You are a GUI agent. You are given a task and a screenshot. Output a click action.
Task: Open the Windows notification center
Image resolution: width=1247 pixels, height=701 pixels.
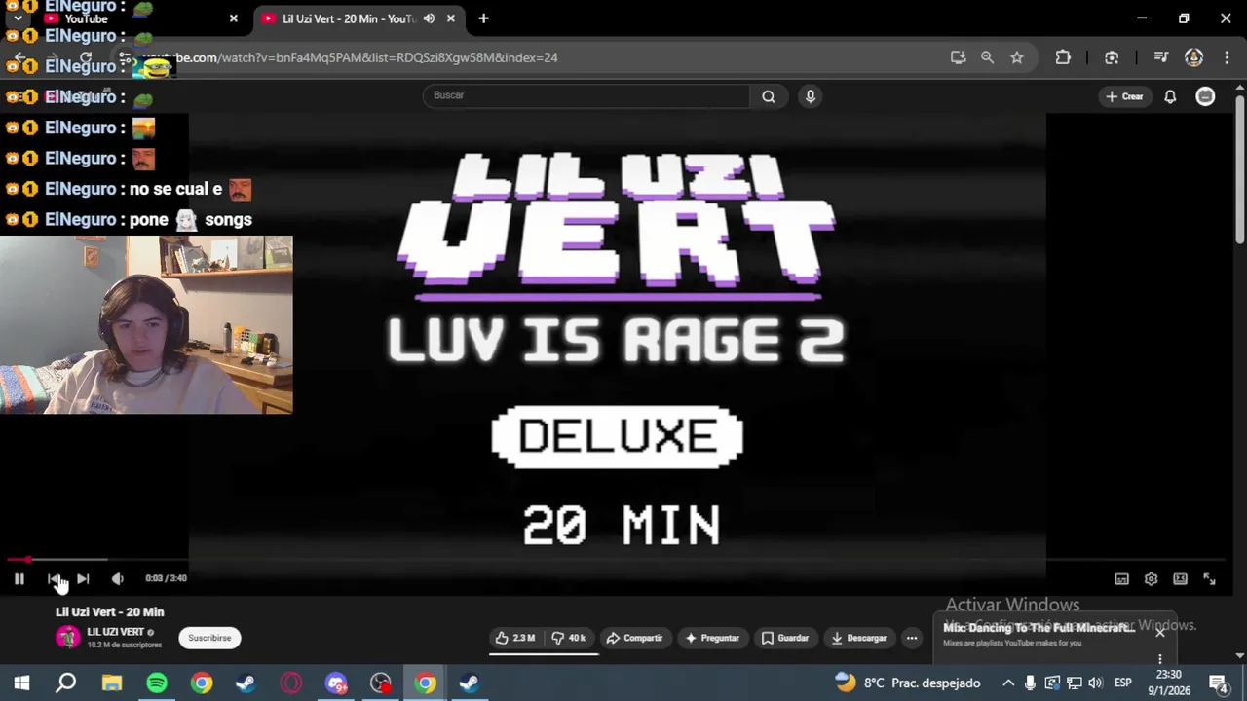[x=1219, y=683]
